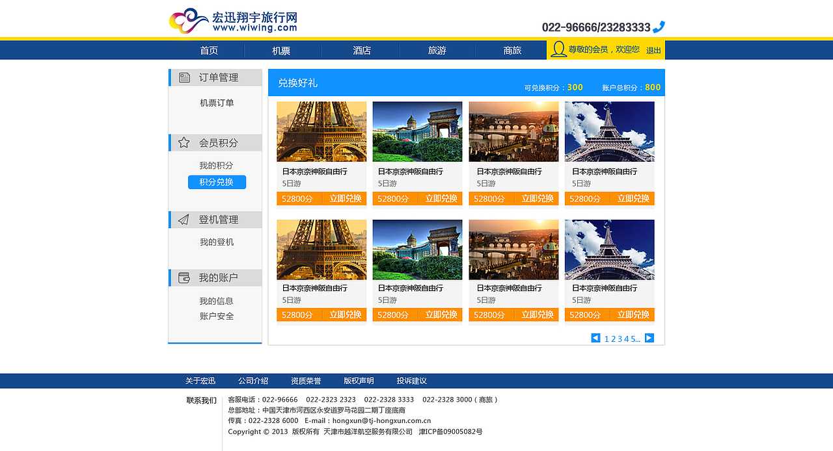Go to page 3 in pagination
The image size is (833, 451).
click(x=620, y=339)
